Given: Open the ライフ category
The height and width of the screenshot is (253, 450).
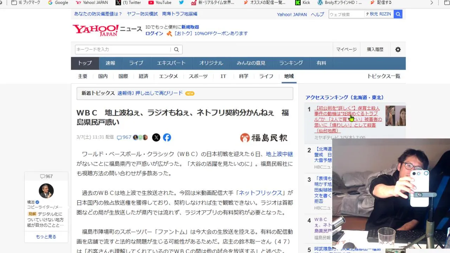Looking at the screenshot, I should (266, 76).
